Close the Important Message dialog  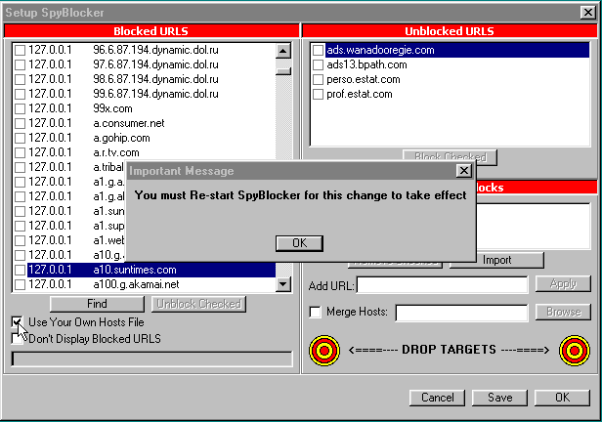(464, 170)
